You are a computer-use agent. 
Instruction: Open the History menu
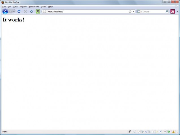click(x=23, y=7)
